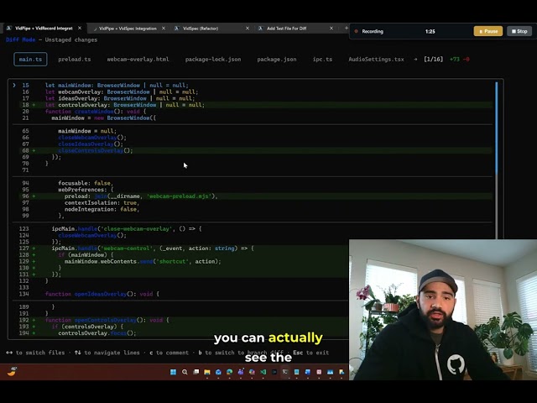The image size is (537, 403).
Task: Open the preload.ts diff file
Action: tap(75, 60)
